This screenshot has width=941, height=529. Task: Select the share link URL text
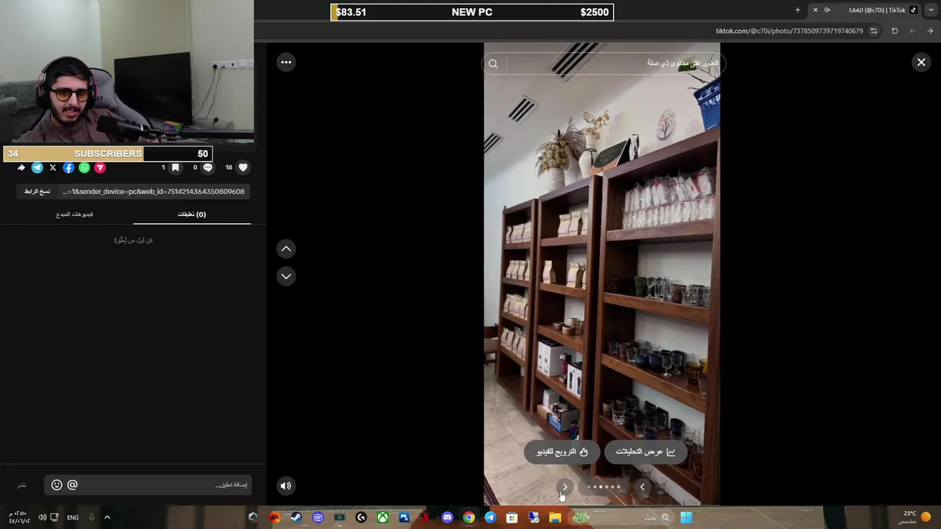coord(154,191)
